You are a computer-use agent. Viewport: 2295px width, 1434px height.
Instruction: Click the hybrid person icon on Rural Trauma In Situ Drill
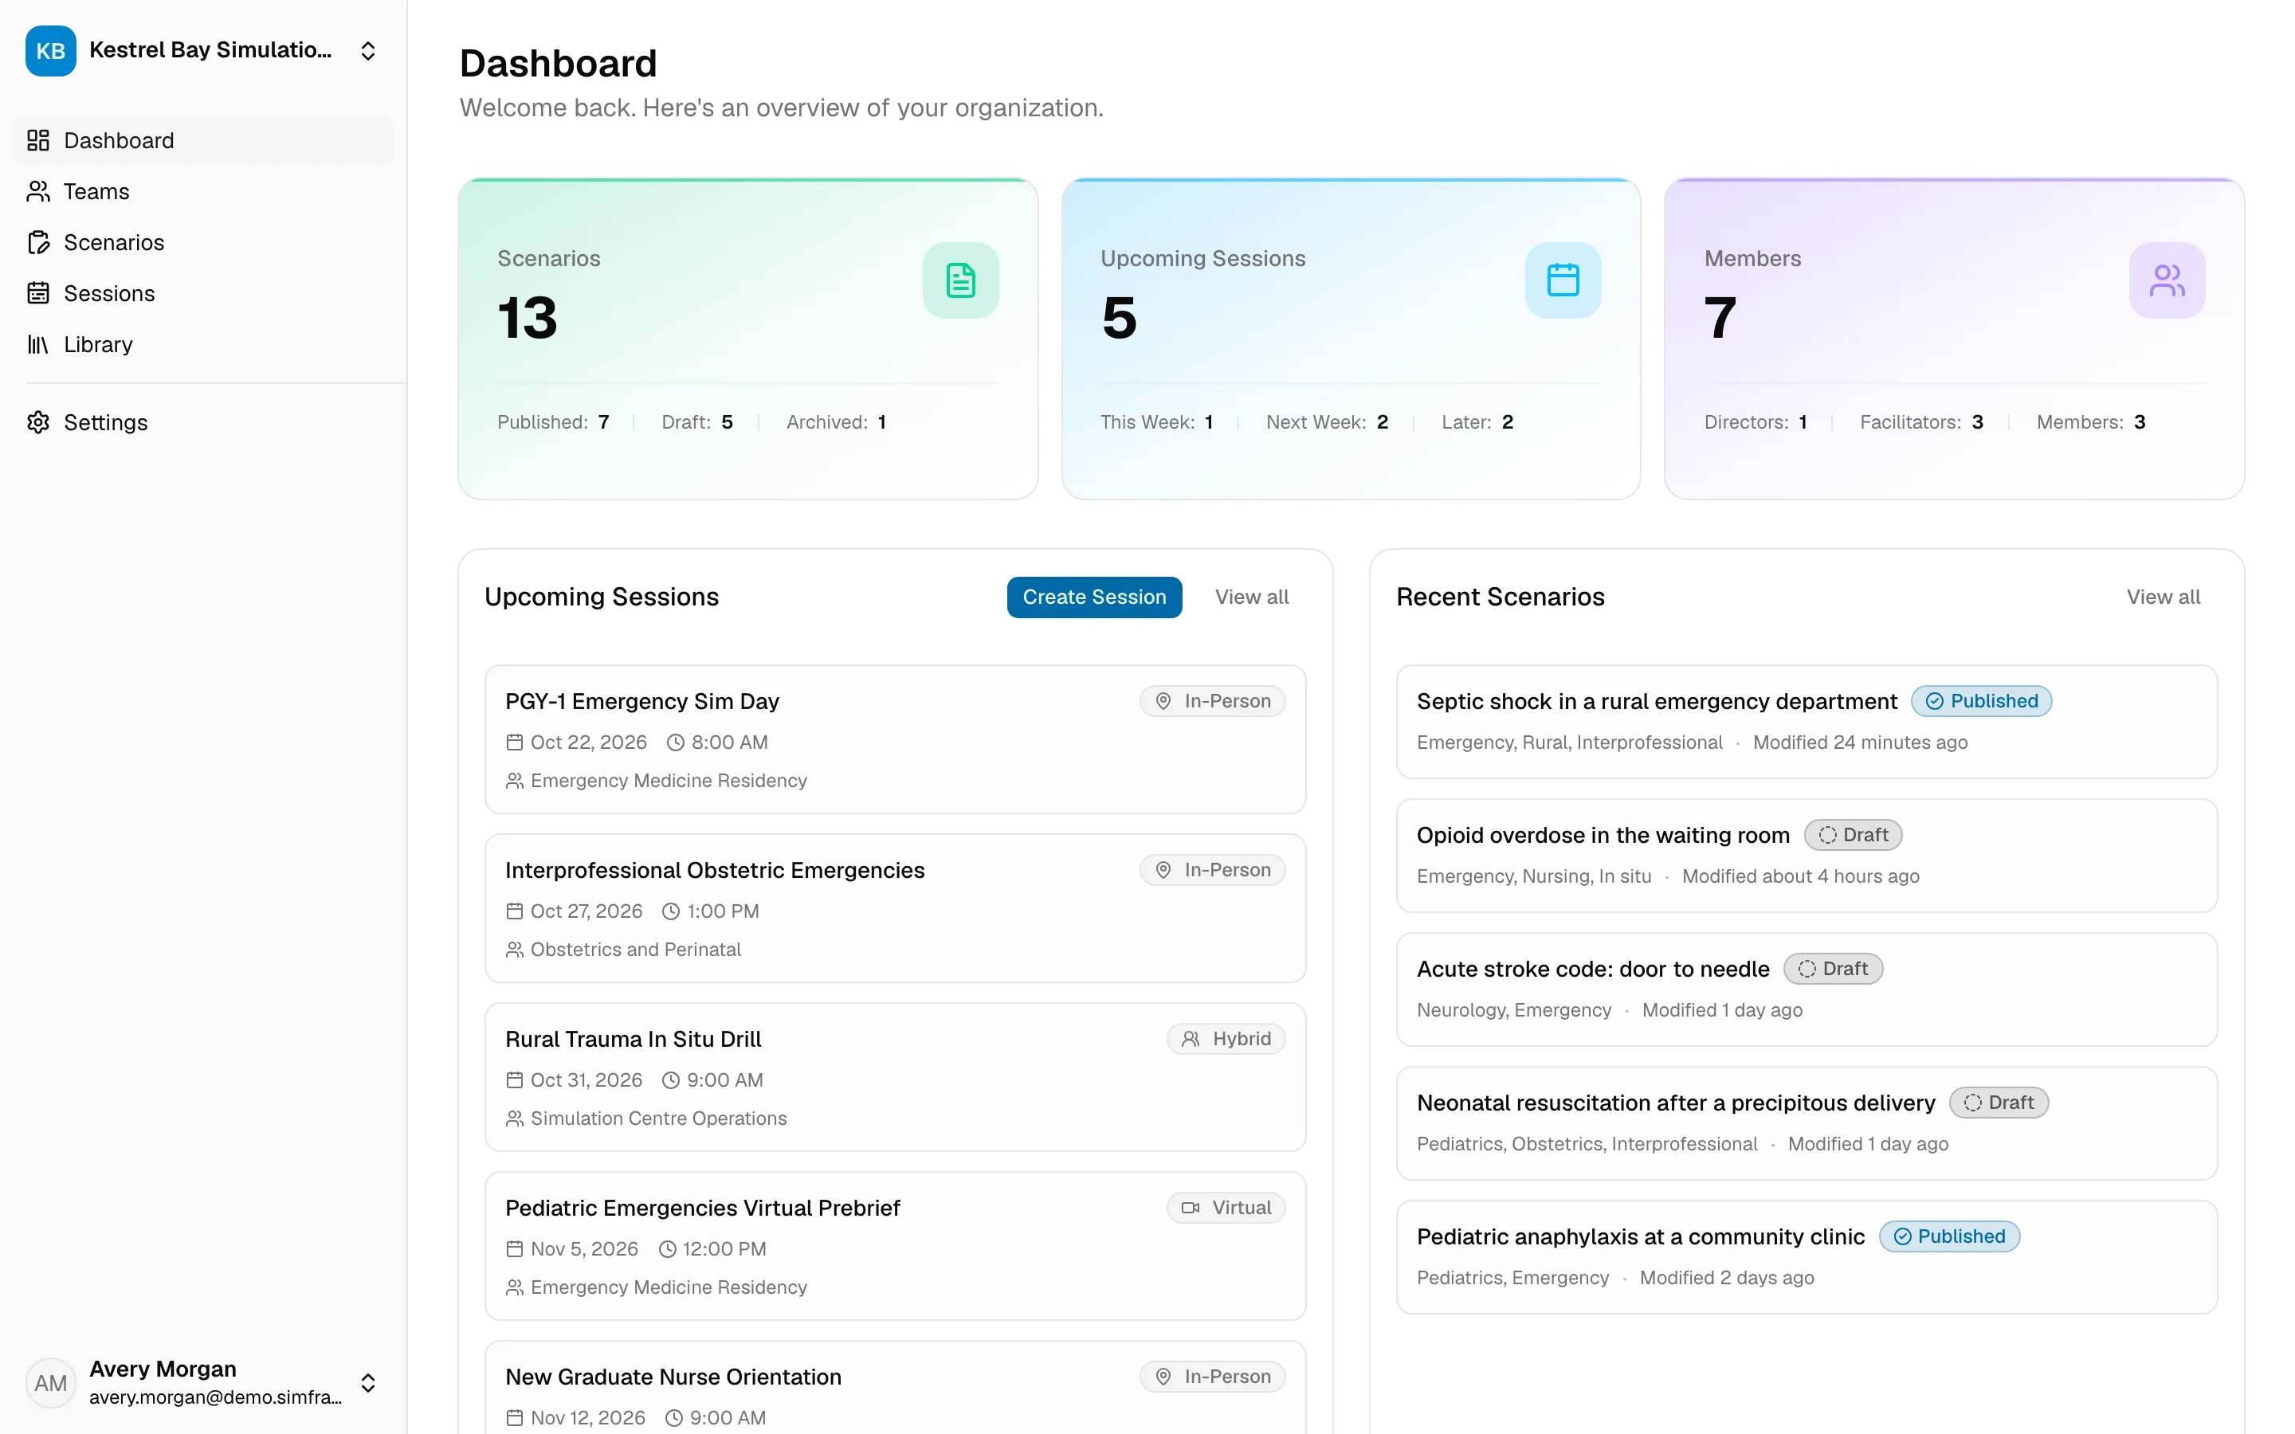click(x=1191, y=1039)
